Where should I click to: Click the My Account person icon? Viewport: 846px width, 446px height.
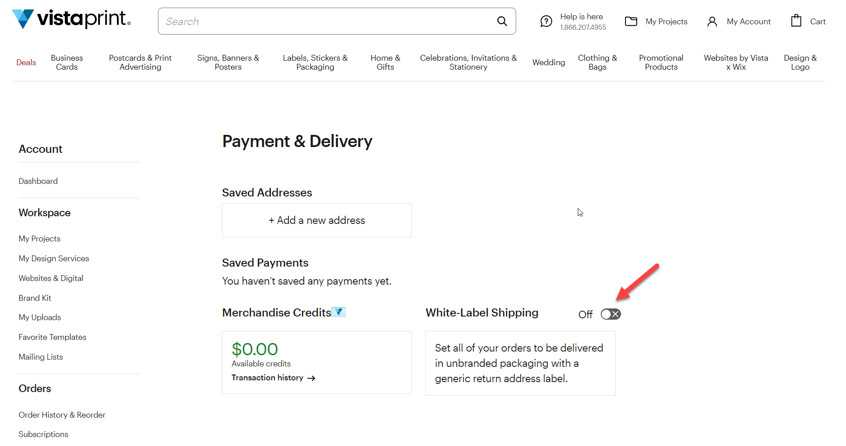712,22
